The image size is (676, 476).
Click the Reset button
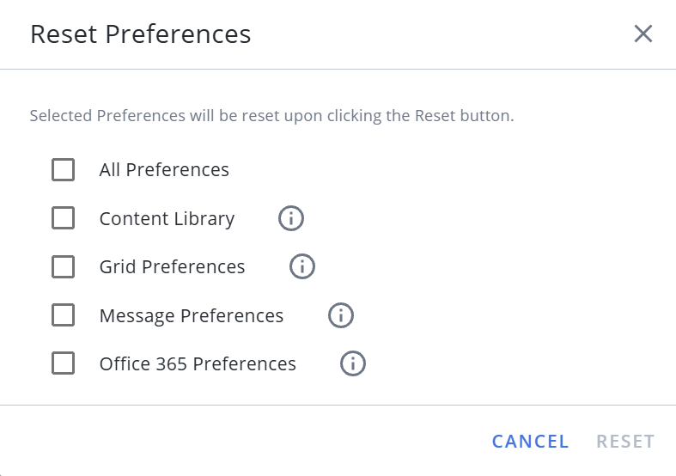pos(625,442)
